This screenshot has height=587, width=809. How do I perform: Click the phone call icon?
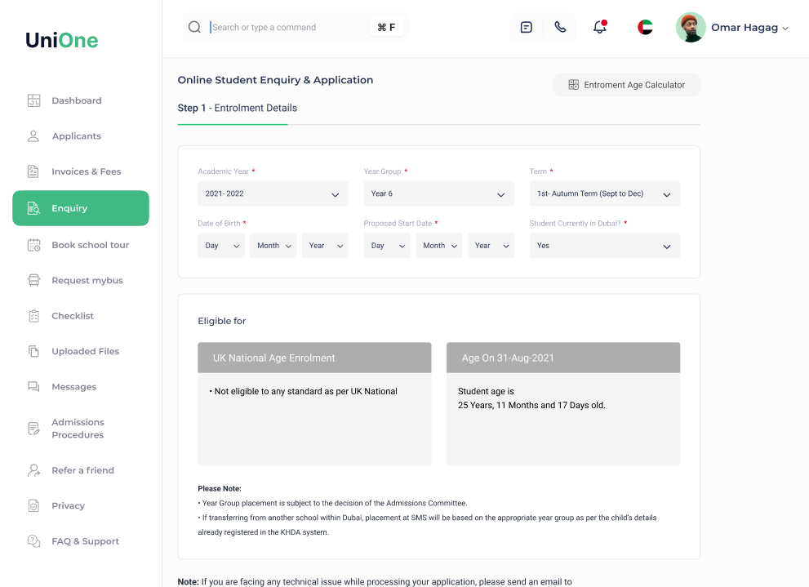tap(560, 27)
